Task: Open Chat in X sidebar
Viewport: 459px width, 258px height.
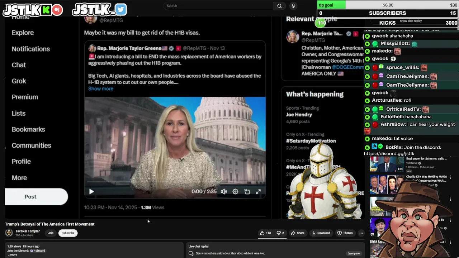Action: [19, 65]
